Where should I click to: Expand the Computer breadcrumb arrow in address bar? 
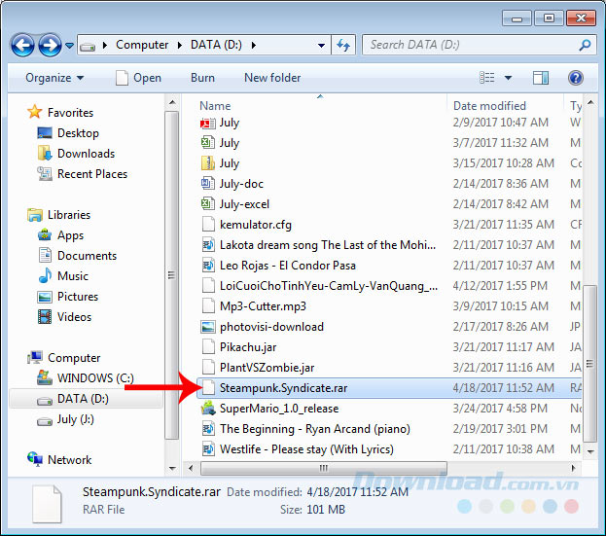click(177, 45)
